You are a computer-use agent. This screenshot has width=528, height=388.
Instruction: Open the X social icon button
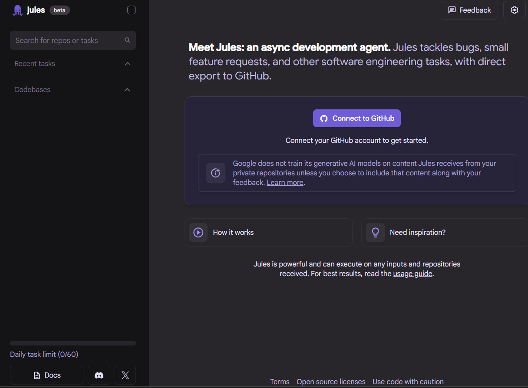(x=125, y=375)
